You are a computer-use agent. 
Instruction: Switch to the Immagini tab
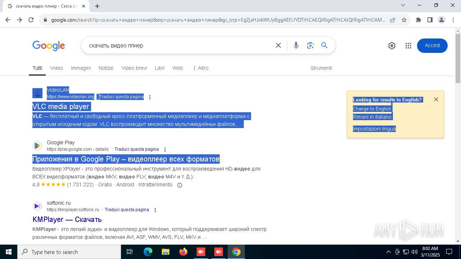click(81, 68)
